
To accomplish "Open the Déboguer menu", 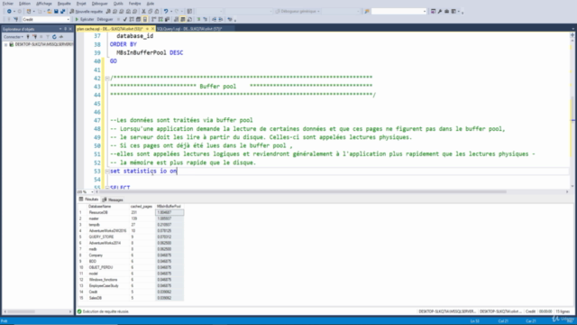I will (100, 4).
